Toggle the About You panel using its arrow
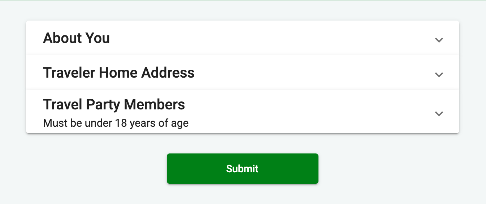486x204 pixels. click(439, 40)
